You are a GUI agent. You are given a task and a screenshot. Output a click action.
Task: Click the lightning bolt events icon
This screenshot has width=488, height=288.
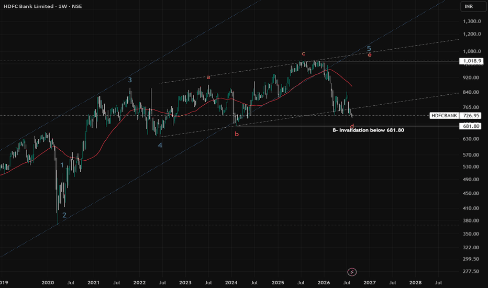352,272
